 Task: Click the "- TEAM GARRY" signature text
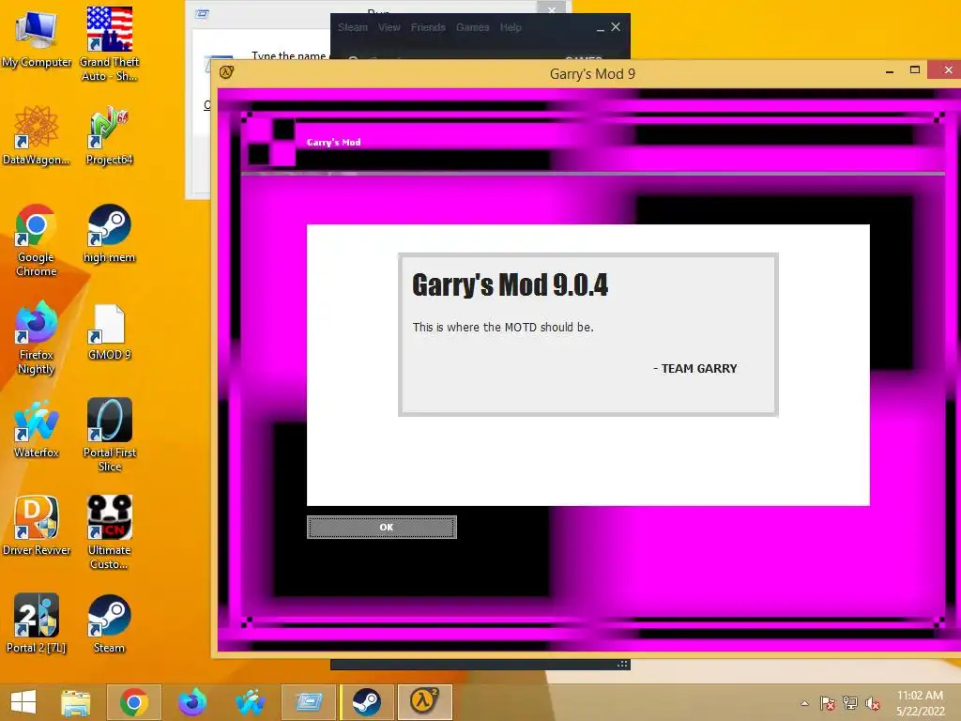[x=695, y=368]
